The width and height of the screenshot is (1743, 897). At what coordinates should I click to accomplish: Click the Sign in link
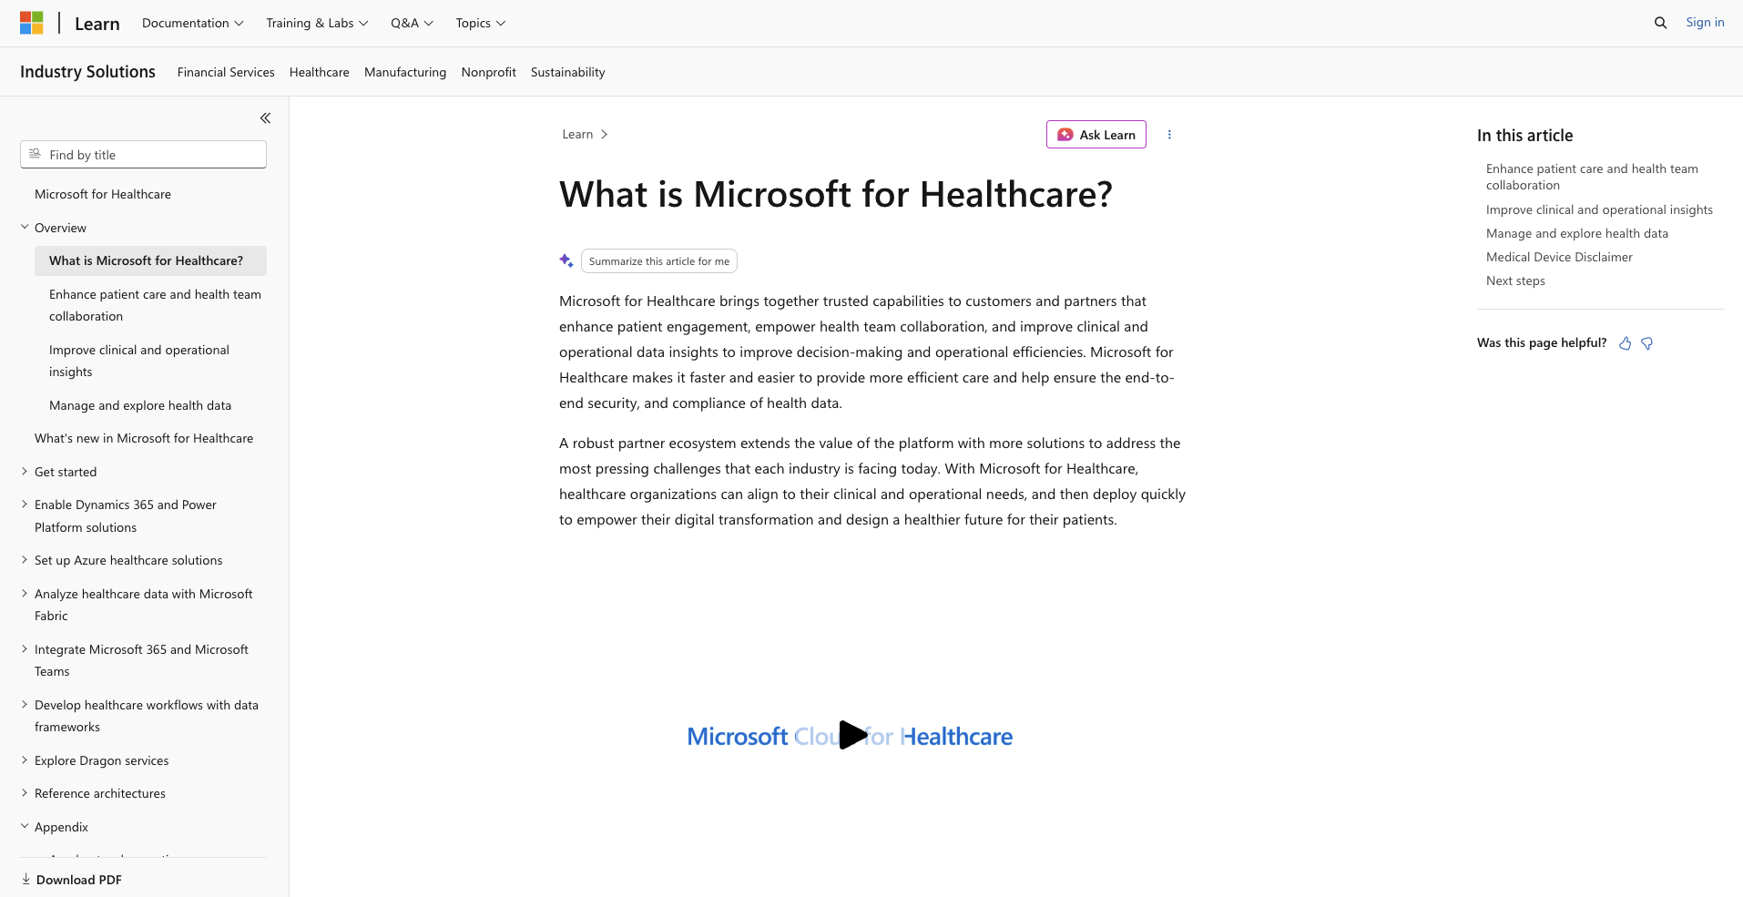(1705, 23)
